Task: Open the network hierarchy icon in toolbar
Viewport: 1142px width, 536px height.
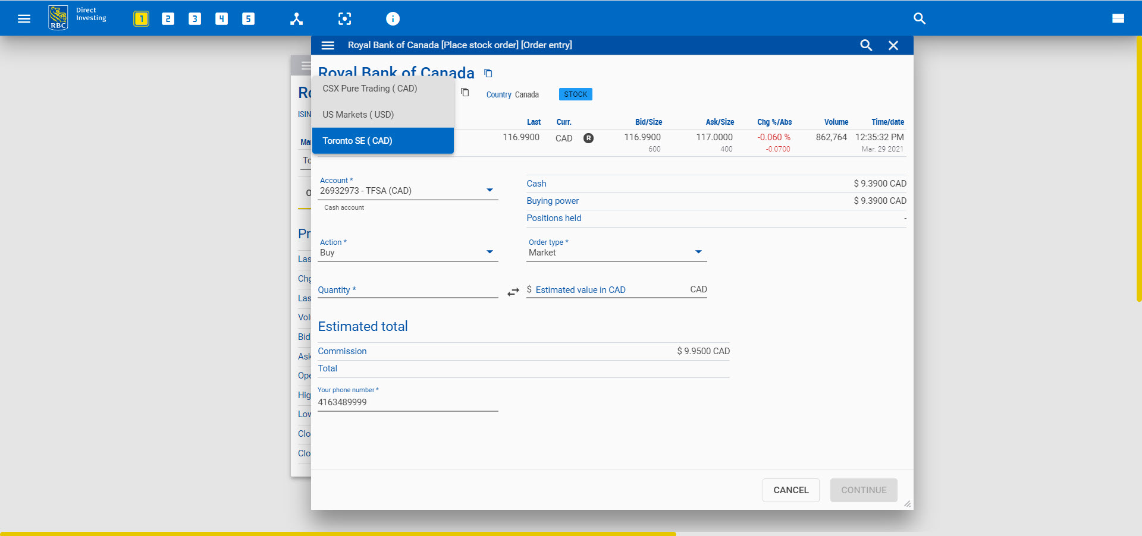Action: click(296, 18)
